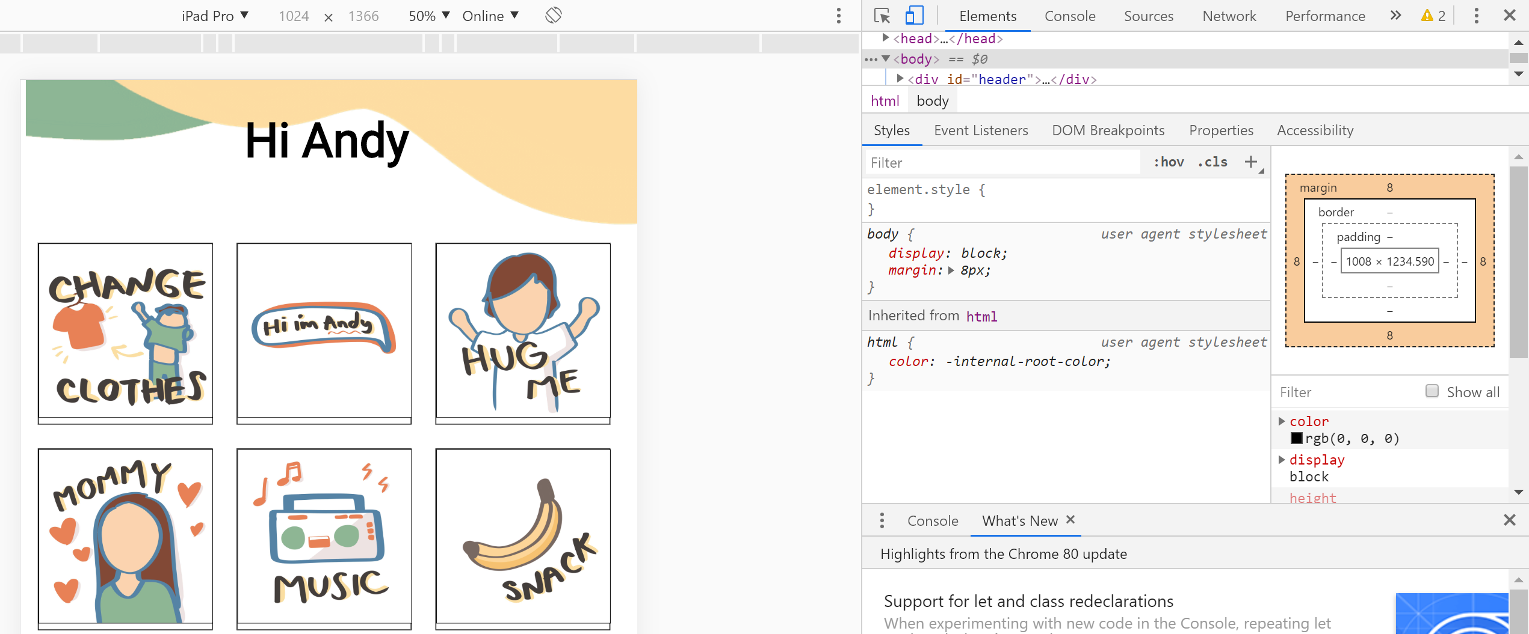Expand the computed color property
Viewport: 1529px width, 634px height.
[x=1281, y=421]
